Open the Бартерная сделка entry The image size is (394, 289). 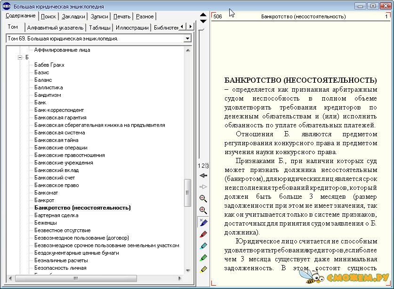56,216
